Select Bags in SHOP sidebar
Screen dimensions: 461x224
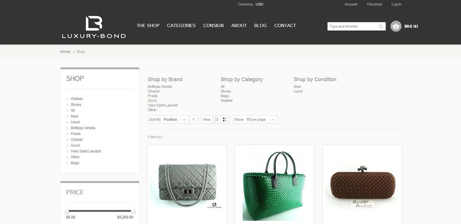click(x=75, y=163)
